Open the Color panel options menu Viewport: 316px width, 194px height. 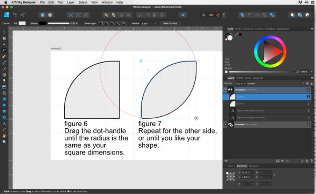(x=312, y=29)
